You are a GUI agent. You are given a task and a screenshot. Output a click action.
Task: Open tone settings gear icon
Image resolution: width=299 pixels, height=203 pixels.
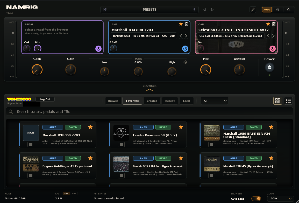tap(185, 62)
